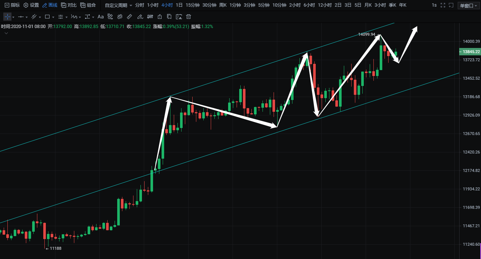
Task: Select the Elliott wave drawing tool
Action: pos(74,17)
